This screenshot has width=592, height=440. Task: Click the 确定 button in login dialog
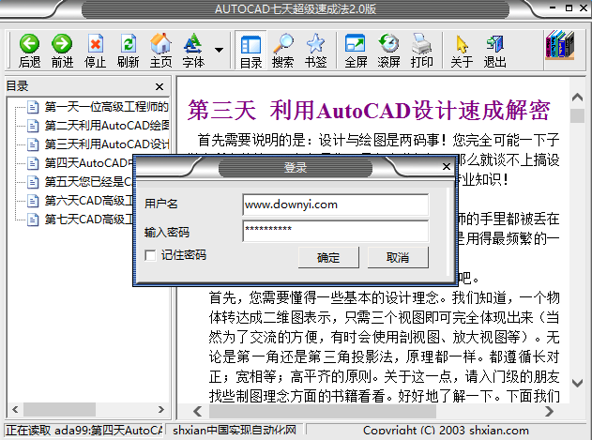328,258
